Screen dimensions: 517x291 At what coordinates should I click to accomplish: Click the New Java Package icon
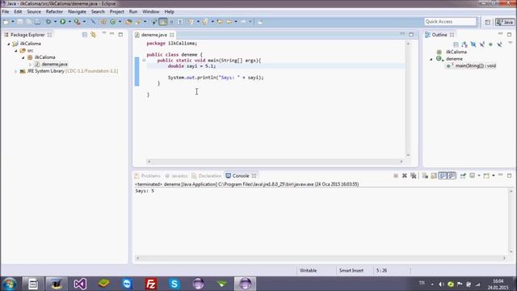pos(103,22)
